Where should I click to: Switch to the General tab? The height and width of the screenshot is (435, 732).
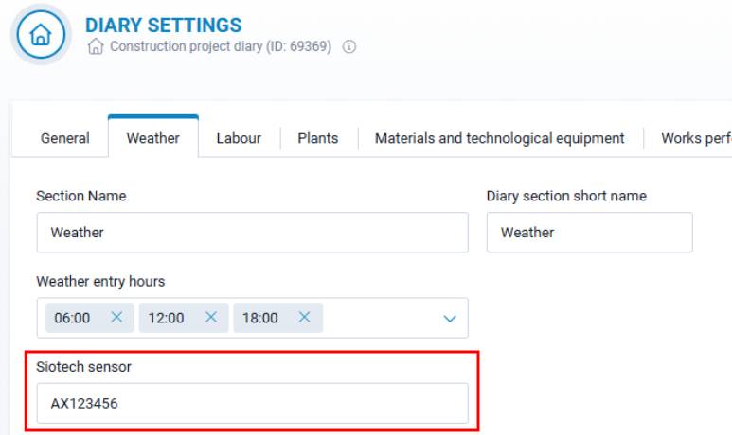point(65,138)
